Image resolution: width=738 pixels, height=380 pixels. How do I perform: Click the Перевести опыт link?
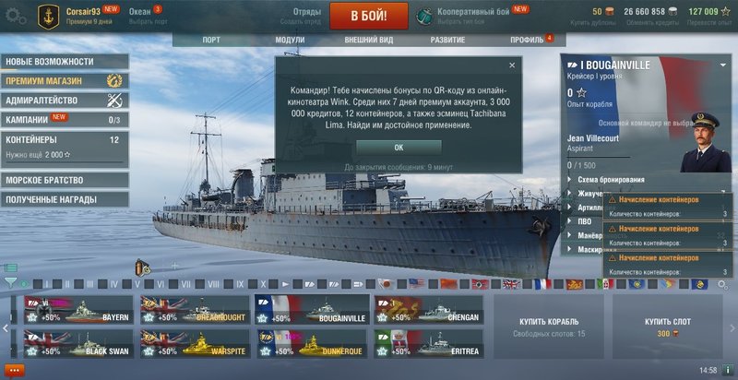pos(708,22)
